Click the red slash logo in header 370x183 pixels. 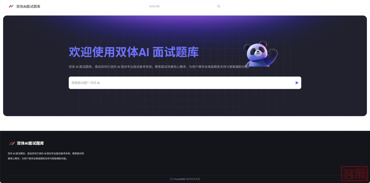(x=11, y=6)
